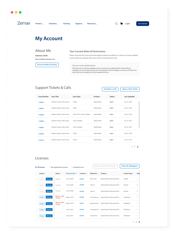
Task: Expand the Solutions menu
Action: coord(53,24)
